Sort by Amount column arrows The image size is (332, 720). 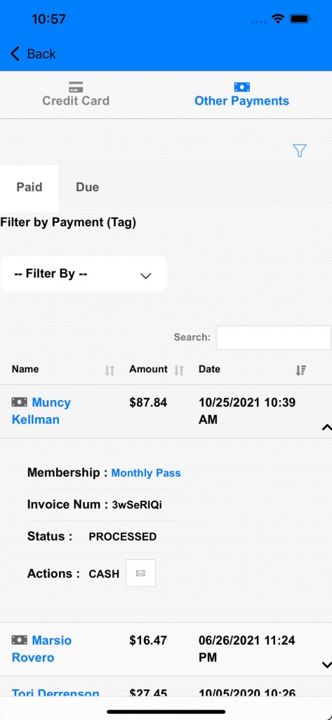(179, 370)
